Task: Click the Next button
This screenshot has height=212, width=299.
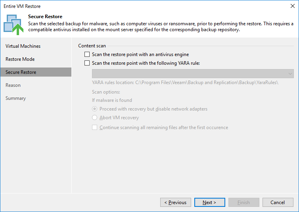Action: [x=209, y=202]
